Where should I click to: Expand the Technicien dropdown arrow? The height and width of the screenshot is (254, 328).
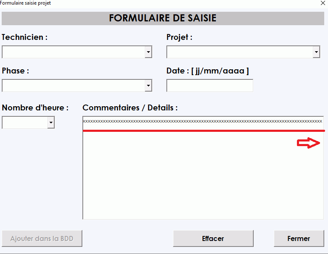click(148, 52)
